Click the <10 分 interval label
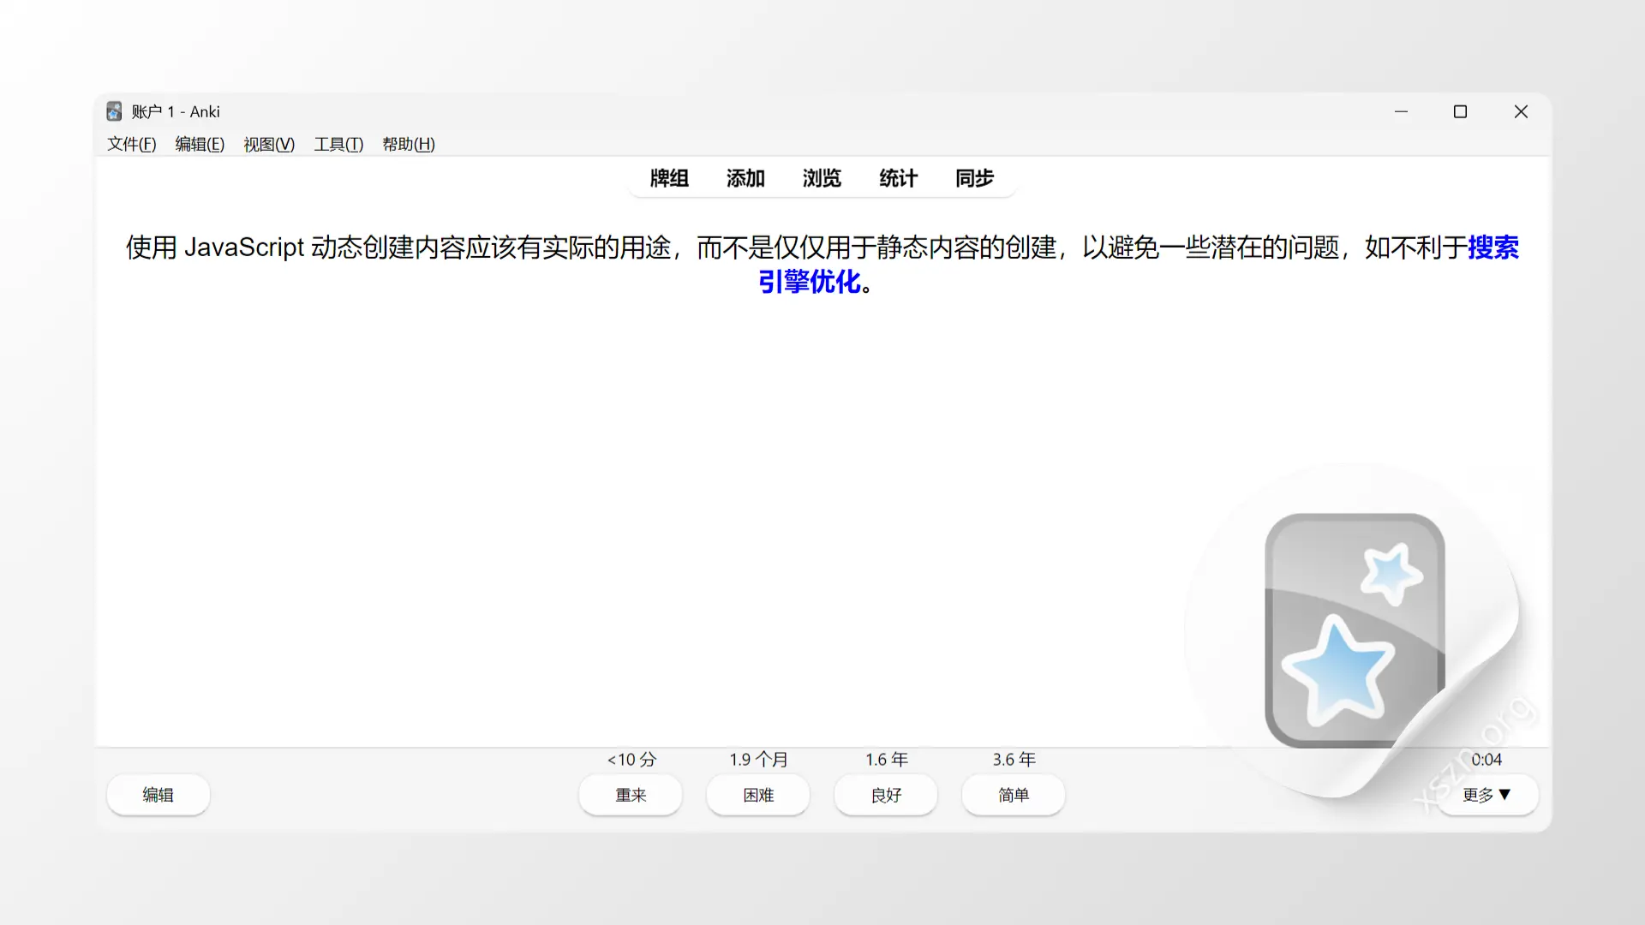Screen dimensions: 1645x925 pyautogui.click(x=631, y=760)
